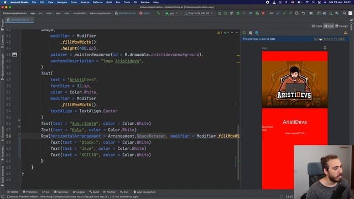The height and width of the screenshot is (199, 354).
Task: Open the Tools menu
Action: pyautogui.click(x=127, y=2)
